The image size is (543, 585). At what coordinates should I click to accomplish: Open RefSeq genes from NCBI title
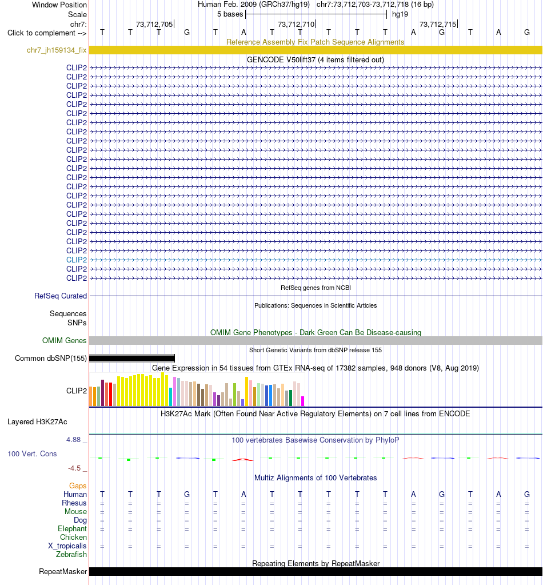[316, 288]
